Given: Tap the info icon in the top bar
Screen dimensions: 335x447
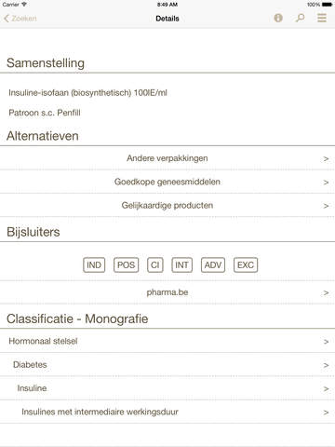Looking at the screenshot, I should pyautogui.click(x=278, y=18).
